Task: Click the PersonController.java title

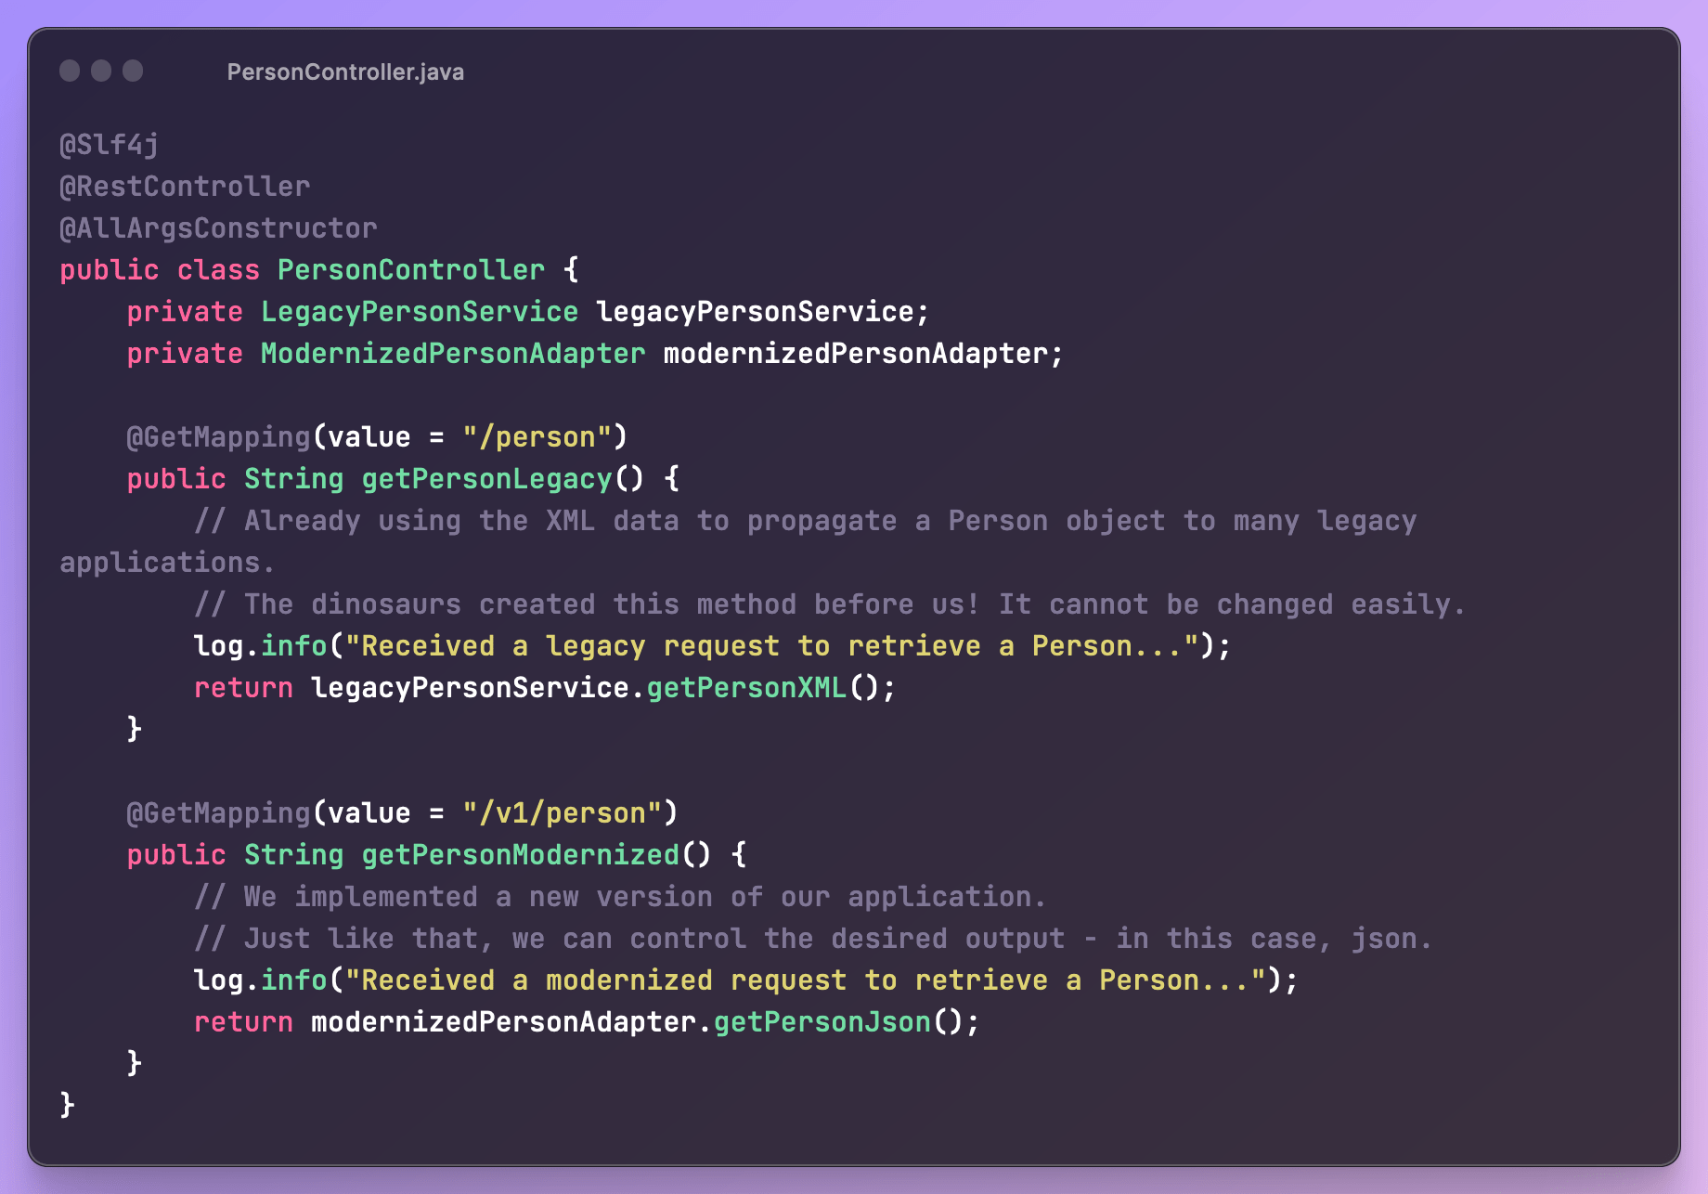Action: [x=345, y=72]
